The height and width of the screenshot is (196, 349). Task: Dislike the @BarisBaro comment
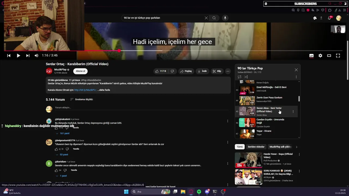(65, 170)
